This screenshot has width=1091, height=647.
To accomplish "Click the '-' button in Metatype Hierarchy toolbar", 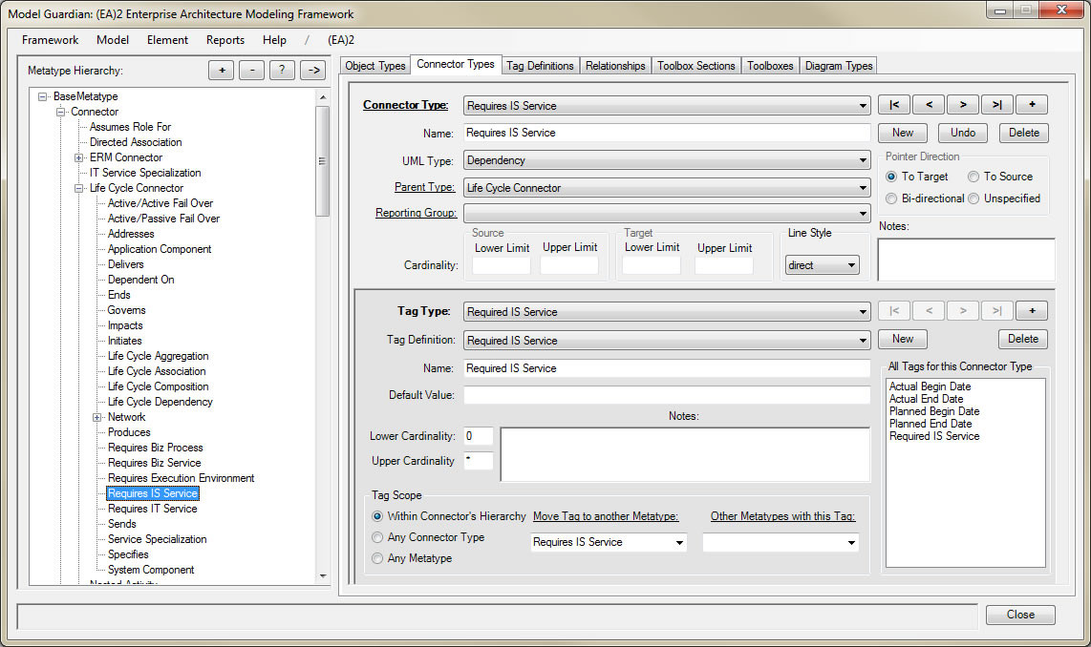I will [252, 71].
